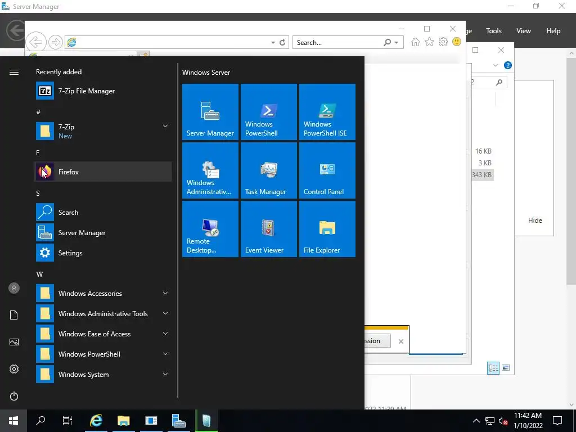Open Settings from the app list
The image size is (576, 432).
(103, 253)
